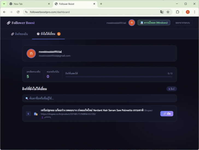
Task: Open site information icon in address bar
Action: point(26,12)
